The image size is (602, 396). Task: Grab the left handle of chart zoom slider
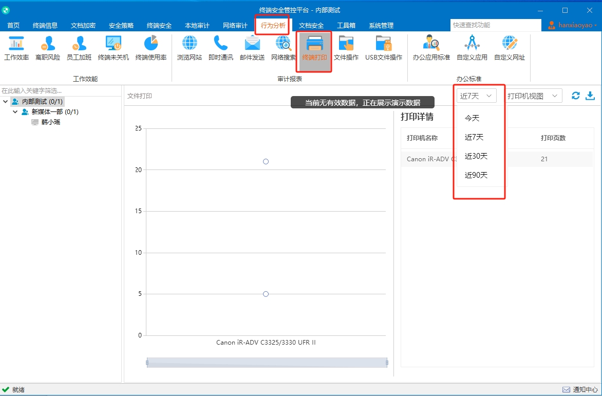[x=147, y=363]
